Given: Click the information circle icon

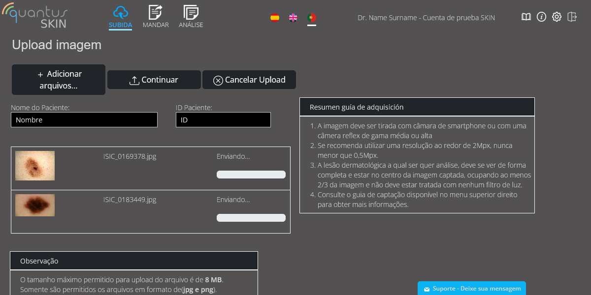Looking at the screenshot, I should [541, 17].
